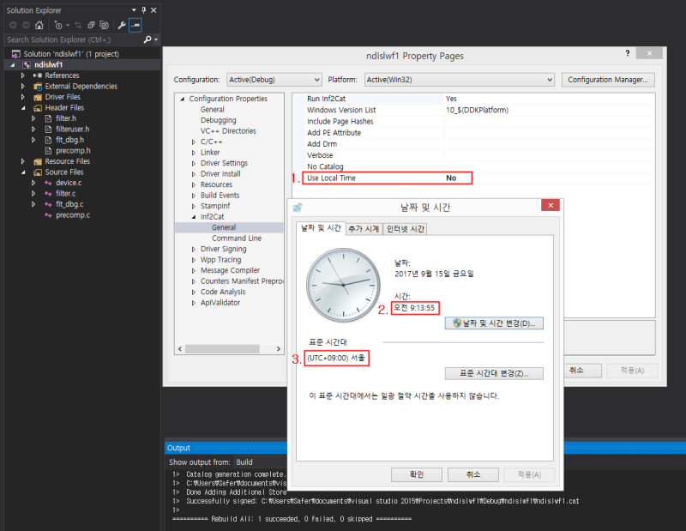Image resolution: width=686 pixels, height=531 pixels.
Task: Collapse the Header Files folder
Action: click(23, 108)
